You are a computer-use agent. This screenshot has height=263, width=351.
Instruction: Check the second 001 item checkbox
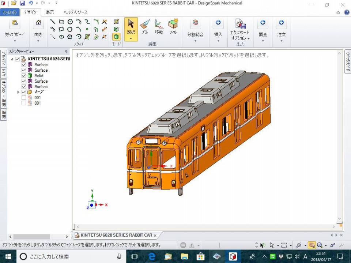24,103
